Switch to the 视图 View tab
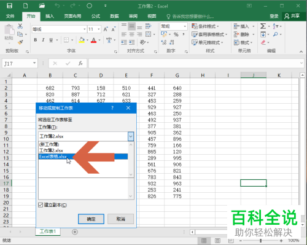Image resolution: width=307 pixels, height=245 pixels. pyautogui.click(x=152, y=16)
